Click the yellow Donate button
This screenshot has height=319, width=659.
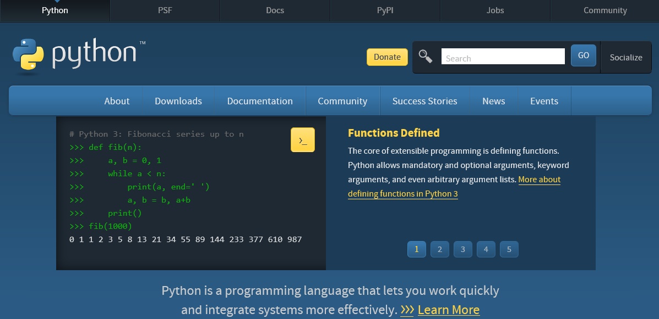coord(387,57)
